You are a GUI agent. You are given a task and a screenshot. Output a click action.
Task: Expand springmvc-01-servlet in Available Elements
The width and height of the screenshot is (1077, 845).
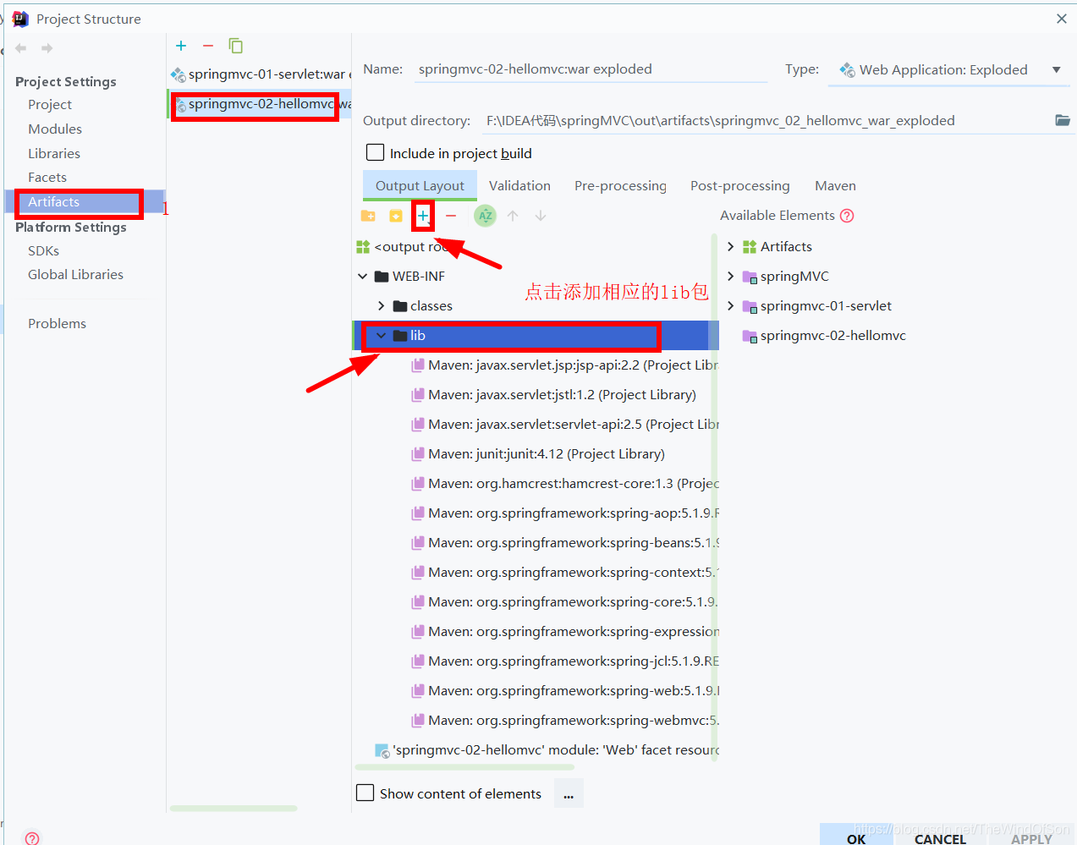731,306
